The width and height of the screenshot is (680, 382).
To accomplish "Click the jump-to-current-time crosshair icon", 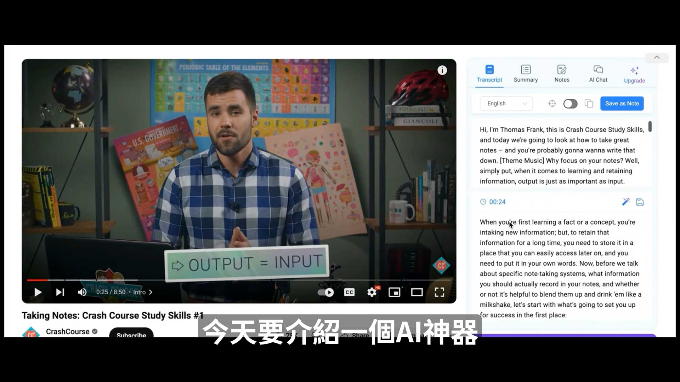I will [552, 104].
